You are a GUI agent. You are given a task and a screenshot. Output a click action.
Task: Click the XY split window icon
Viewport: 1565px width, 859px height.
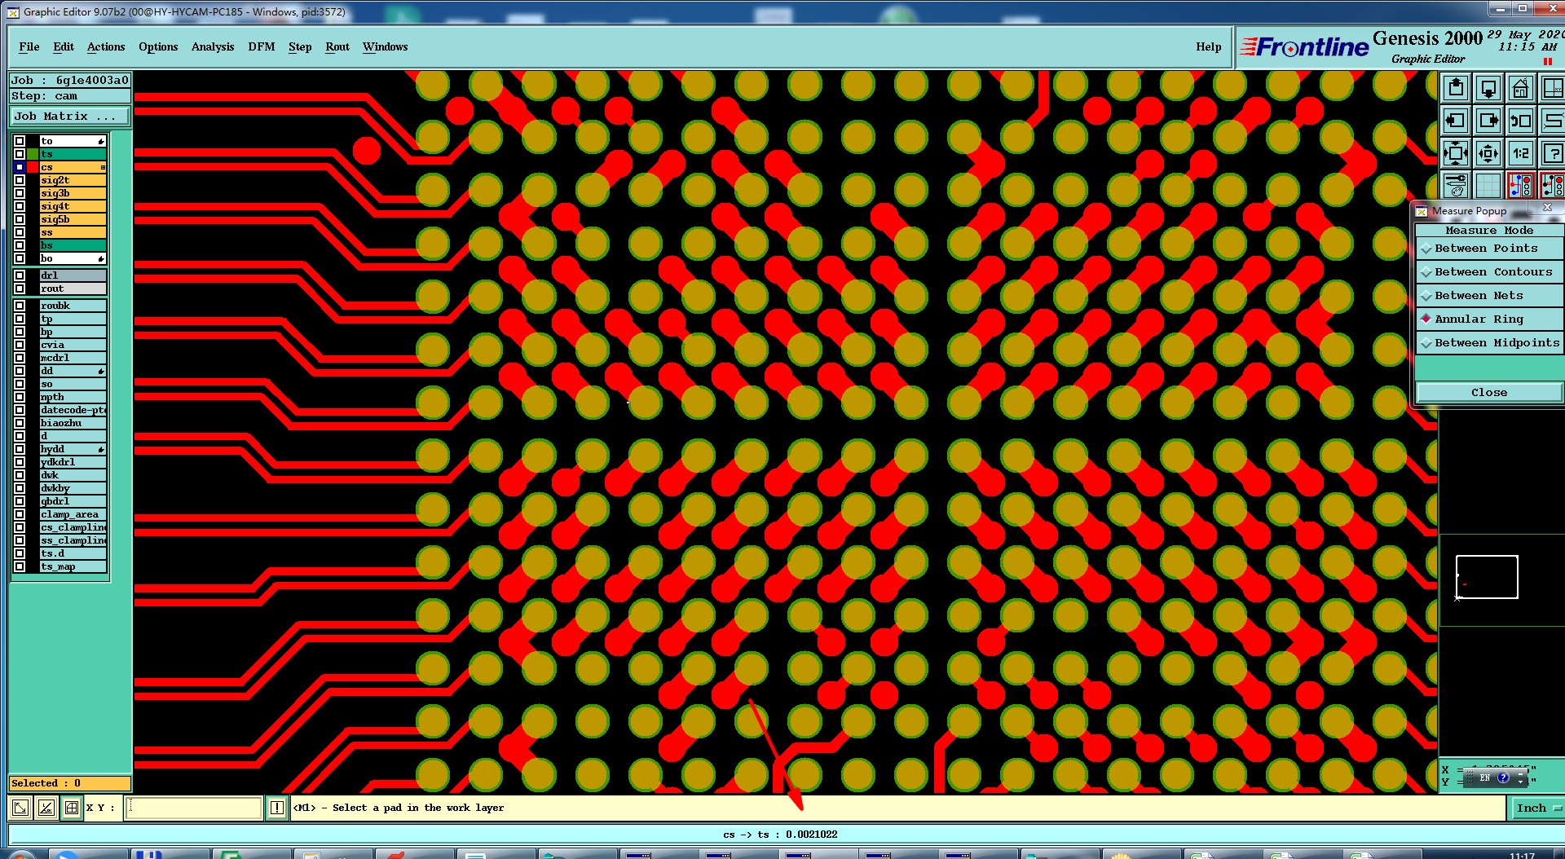tap(1552, 88)
